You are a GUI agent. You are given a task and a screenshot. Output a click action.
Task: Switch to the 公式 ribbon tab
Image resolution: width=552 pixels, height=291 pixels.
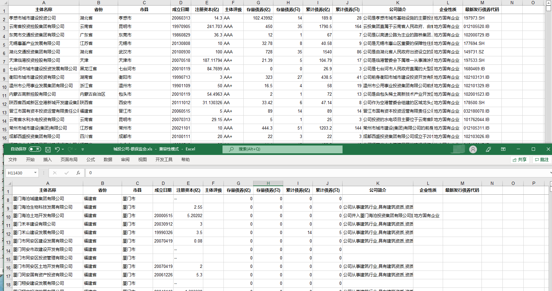(91, 159)
